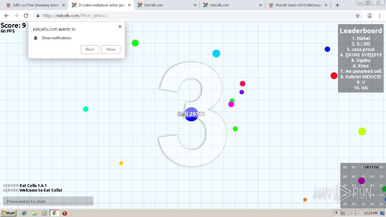
Task: Go back to the previous page
Action: tap(6, 16)
